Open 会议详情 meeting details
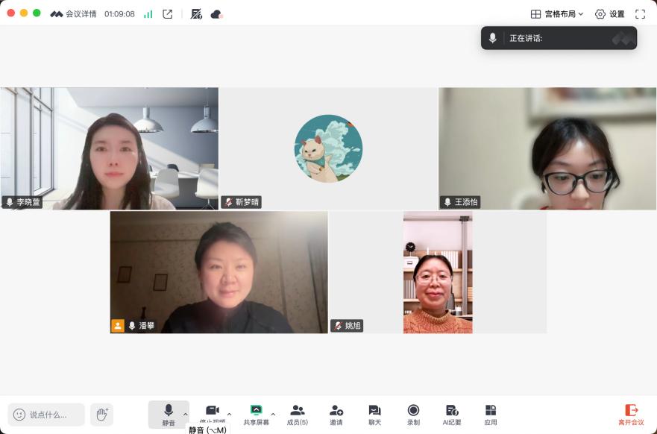This screenshot has height=434, width=657. (74, 14)
